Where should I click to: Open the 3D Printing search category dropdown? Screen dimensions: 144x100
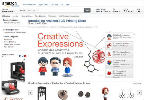32,10
